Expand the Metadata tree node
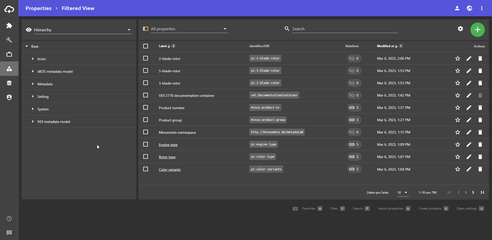Screen dimensions: 492x240 [x=33, y=84]
